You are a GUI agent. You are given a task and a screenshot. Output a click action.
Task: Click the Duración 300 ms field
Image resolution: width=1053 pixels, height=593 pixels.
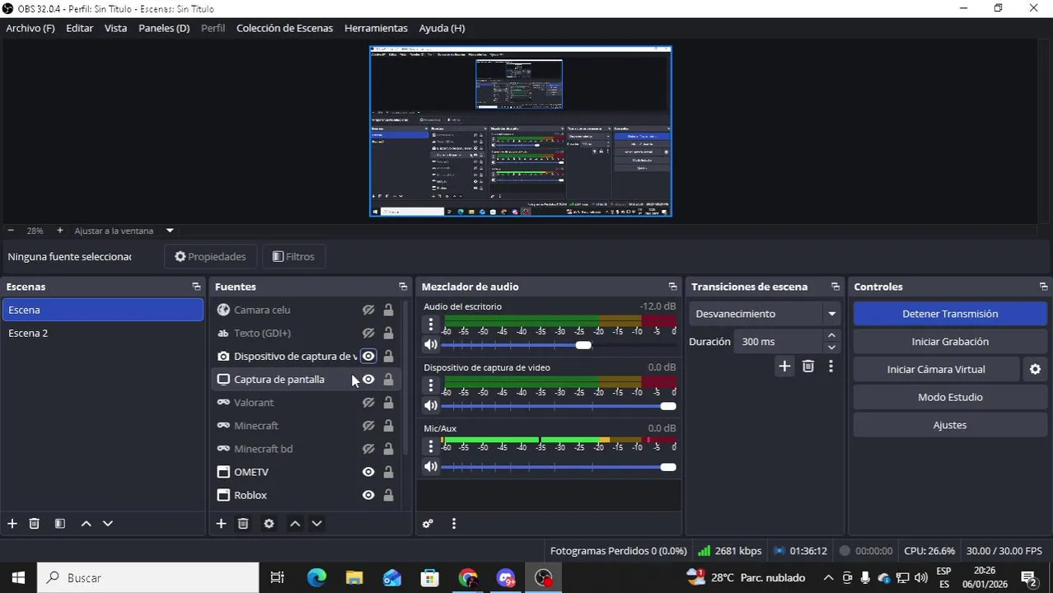pyautogui.click(x=779, y=342)
